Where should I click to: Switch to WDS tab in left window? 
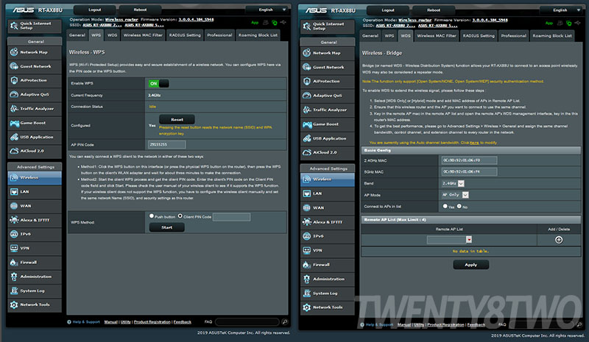coord(112,35)
